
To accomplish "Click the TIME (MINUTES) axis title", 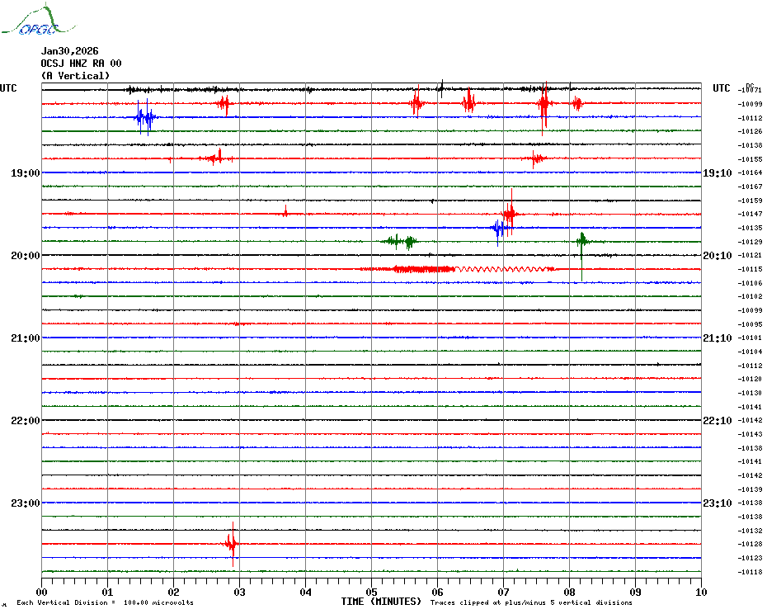I will (x=381, y=602).
